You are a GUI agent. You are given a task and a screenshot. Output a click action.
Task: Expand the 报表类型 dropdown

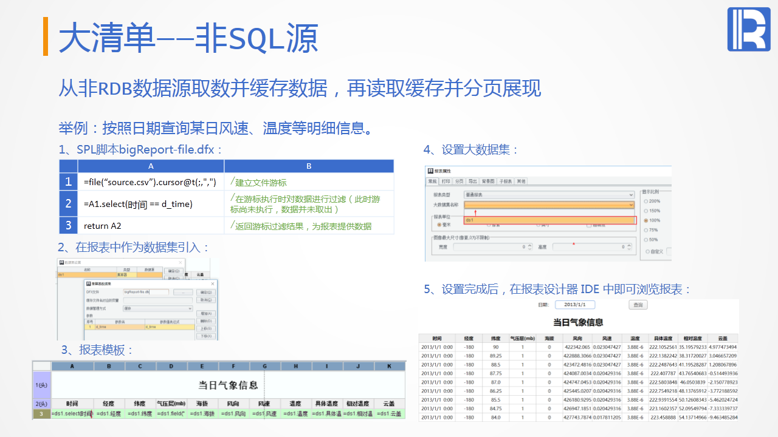[x=631, y=195]
